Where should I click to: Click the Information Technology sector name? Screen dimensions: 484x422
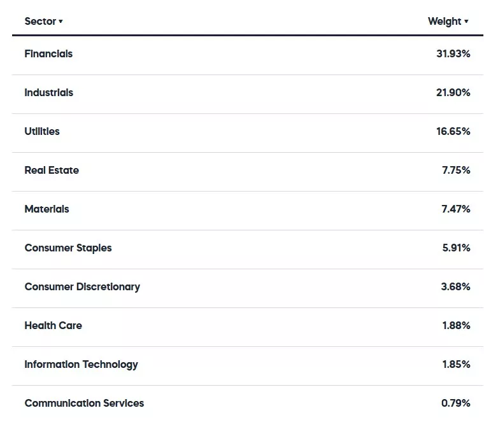coord(81,364)
